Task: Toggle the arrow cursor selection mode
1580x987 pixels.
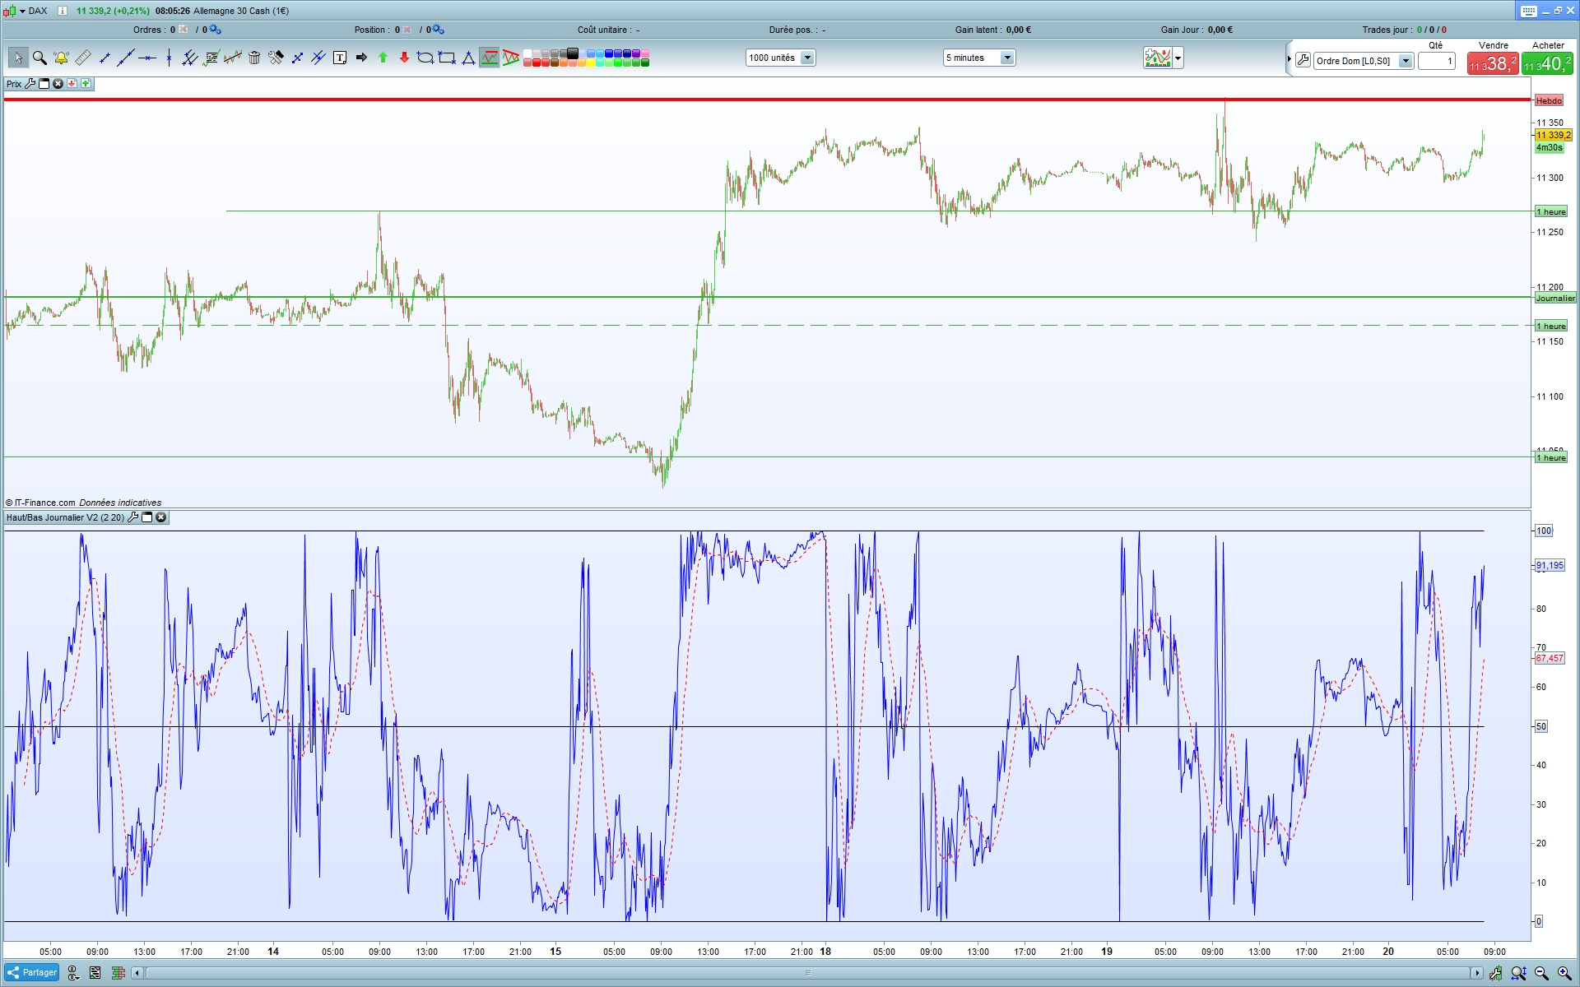Action: click(x=18, y=58)
